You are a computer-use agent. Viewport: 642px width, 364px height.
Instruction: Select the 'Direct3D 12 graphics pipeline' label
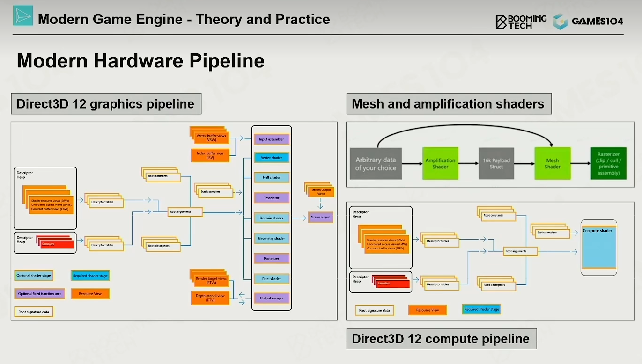click(x=106, y=104)
